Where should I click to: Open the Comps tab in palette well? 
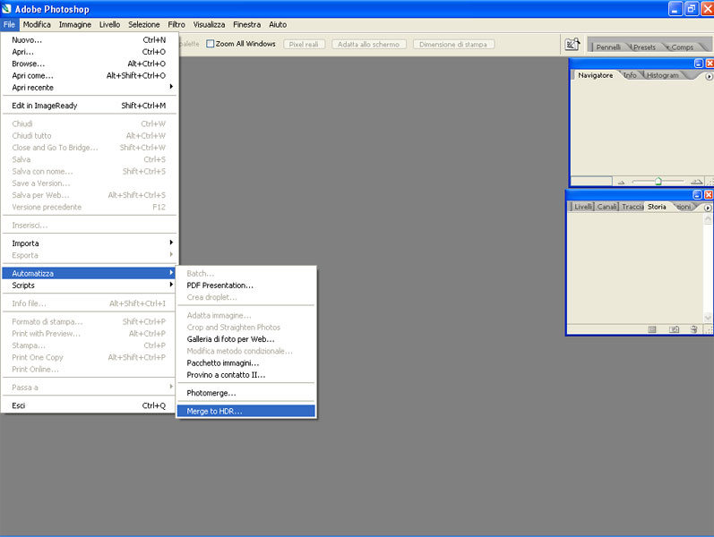point(682,47)
